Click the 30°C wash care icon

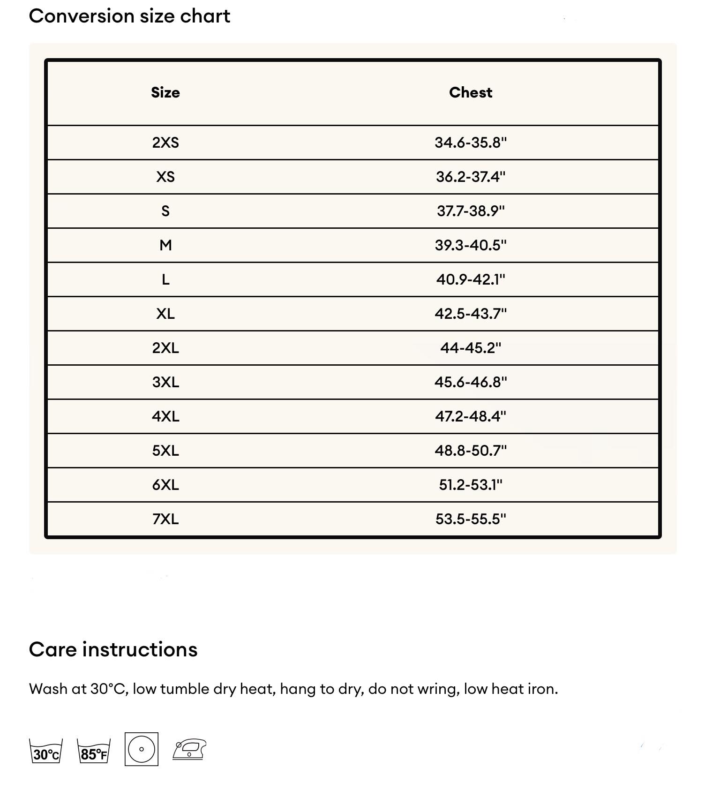[x=46, y=751]
